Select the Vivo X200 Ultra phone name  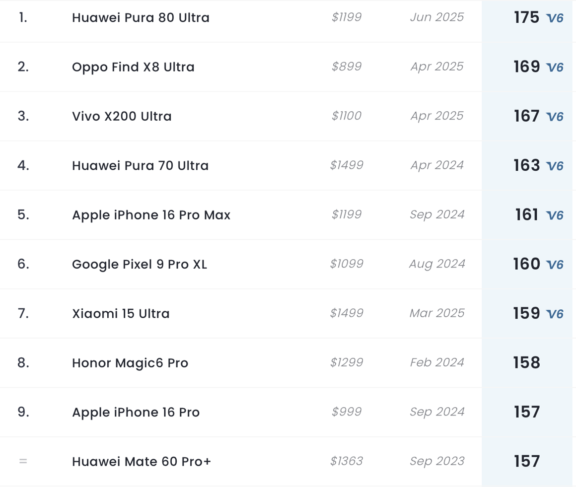pos(122,116)
